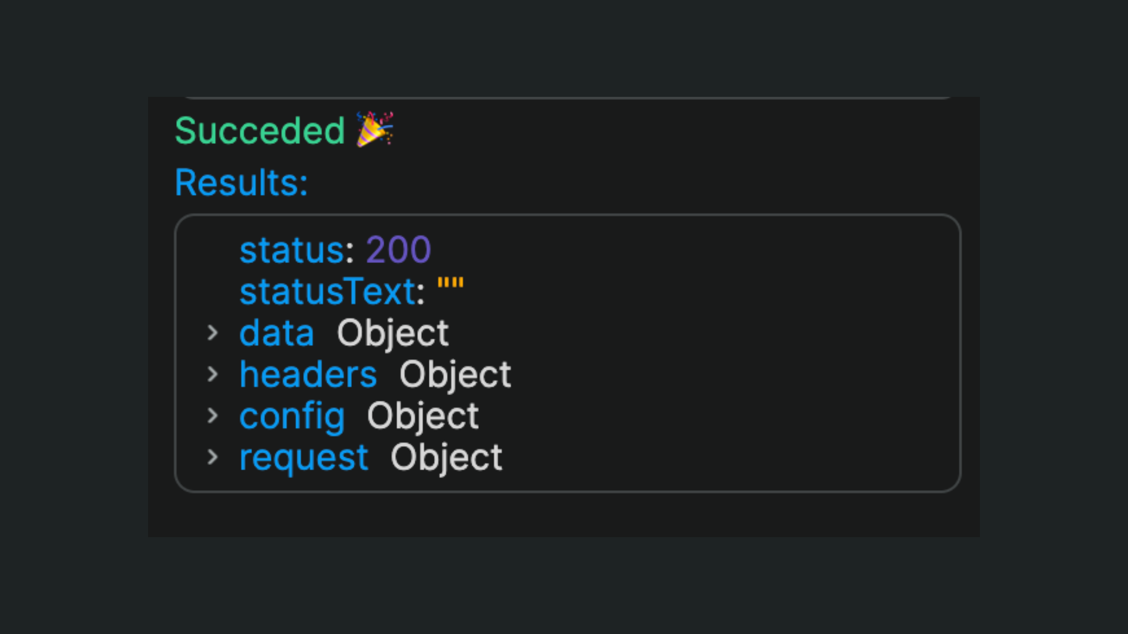Click the status value 200
This screenshot has height=634, width=1128.
398,249
